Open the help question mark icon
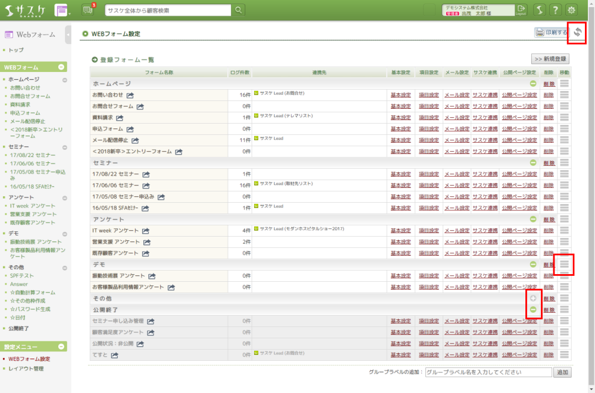This screenshot has height=393, width=595. point(555,10)
